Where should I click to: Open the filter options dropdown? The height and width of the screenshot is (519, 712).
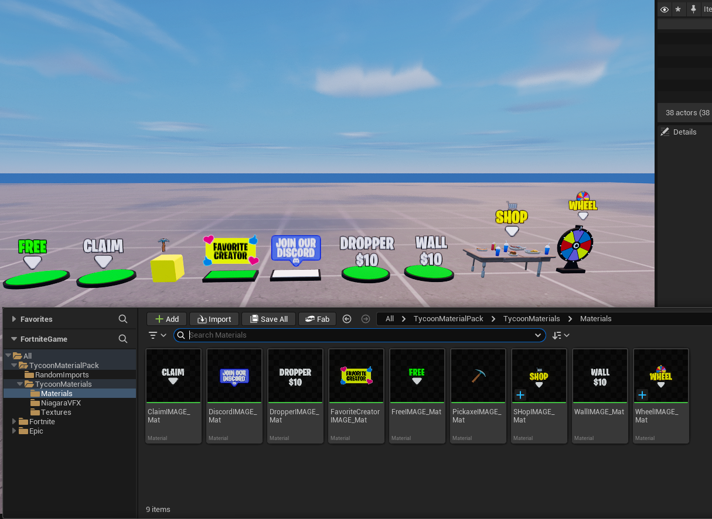(x=158, y=335)
